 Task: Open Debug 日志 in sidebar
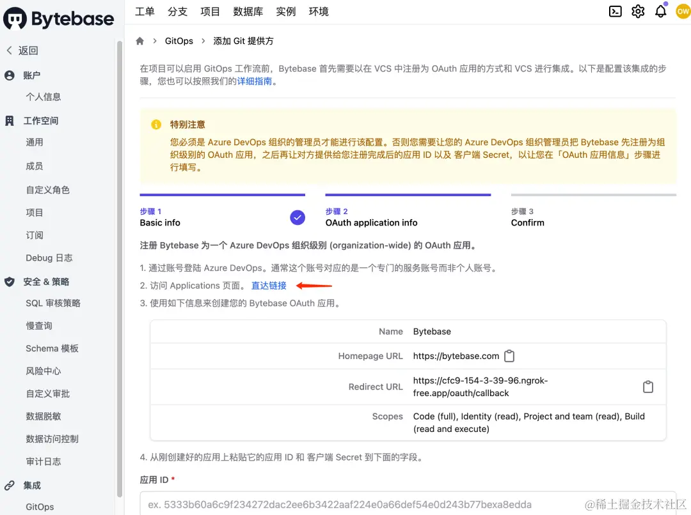[x=49, y=258]
